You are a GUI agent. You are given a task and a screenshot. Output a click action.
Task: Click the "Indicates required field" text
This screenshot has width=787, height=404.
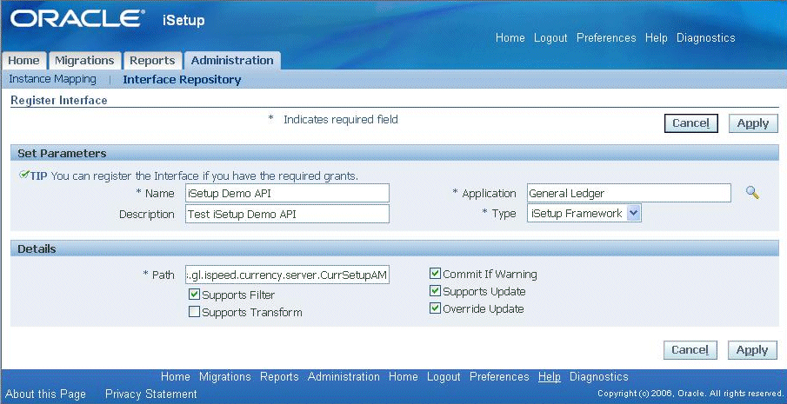click(x=340, y=119)
